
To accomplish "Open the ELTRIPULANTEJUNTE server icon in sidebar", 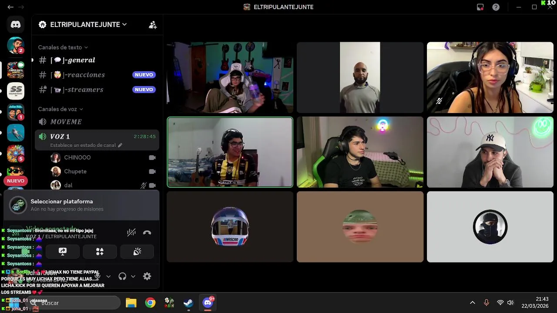I will (x=16, y=70).
